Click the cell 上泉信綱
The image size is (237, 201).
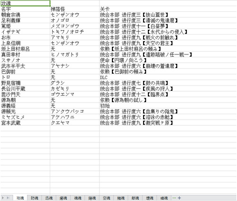point(25,43)
